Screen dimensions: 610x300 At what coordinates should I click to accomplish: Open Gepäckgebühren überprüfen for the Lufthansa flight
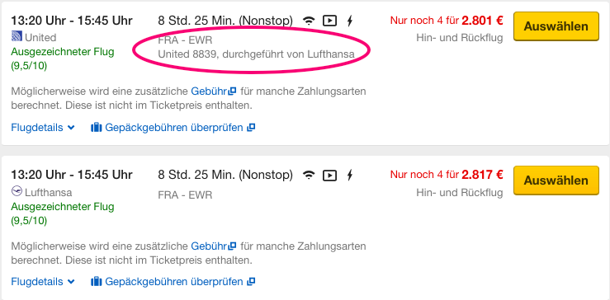pos(173,281)
